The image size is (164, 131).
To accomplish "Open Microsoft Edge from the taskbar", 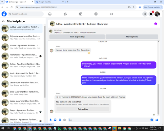I will coord(114,128).
